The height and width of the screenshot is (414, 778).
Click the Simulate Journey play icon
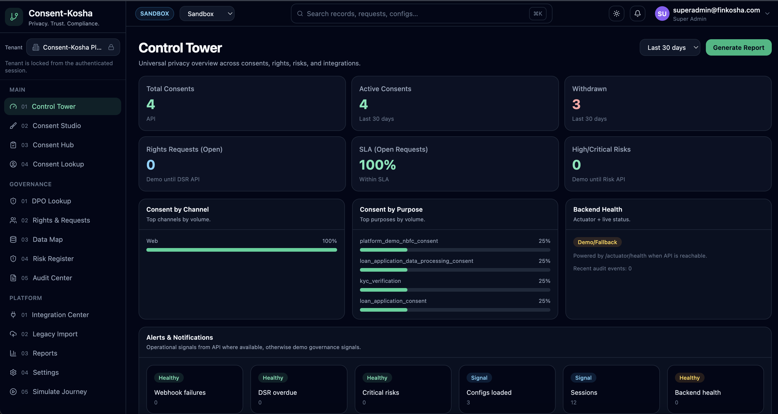13,392
